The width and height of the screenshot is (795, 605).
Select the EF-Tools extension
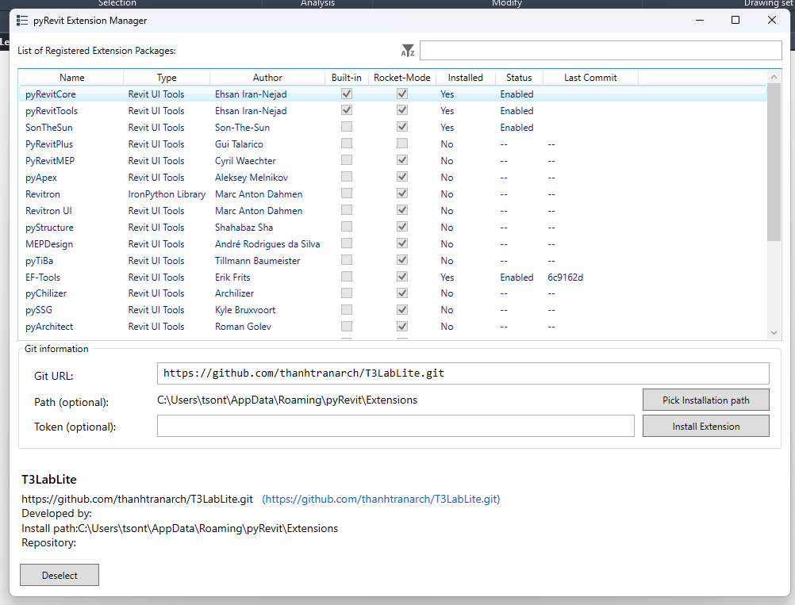[393, 278]
